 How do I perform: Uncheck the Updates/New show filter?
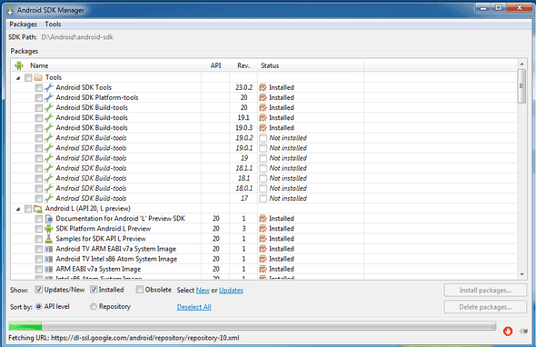(x=39, y=290)
